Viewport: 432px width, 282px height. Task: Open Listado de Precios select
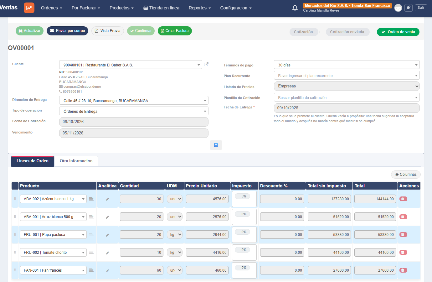[x=347, y=86]
